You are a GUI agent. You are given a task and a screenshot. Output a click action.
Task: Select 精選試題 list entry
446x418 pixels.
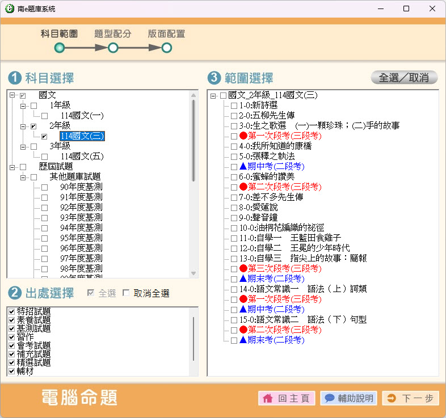[33, 362]
